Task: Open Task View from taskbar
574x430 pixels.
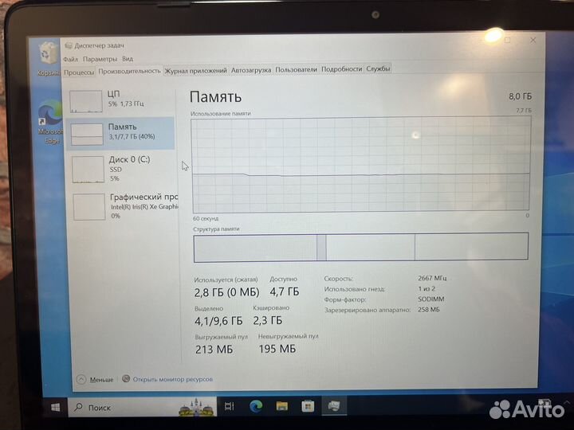Action: pos(229,406)
